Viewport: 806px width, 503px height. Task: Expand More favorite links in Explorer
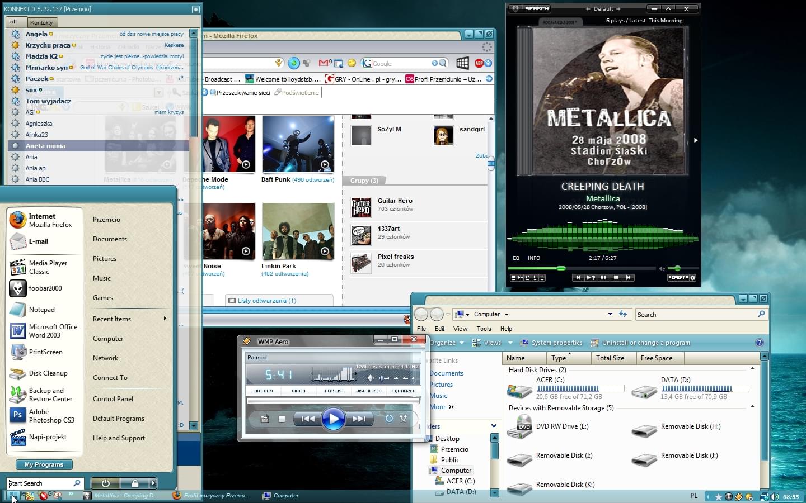(442, 407)
